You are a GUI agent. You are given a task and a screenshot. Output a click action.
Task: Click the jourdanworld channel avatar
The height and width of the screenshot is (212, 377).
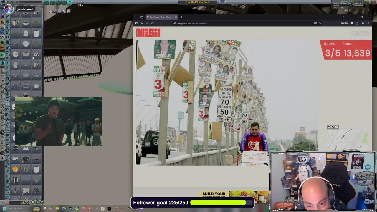coord(9,9)
